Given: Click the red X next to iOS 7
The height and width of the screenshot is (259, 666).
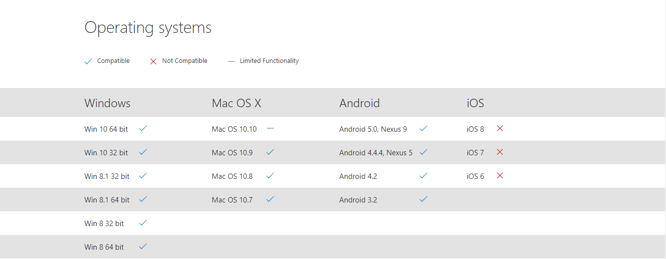Looking at the screenshot, I should click(x=500, y=152).
